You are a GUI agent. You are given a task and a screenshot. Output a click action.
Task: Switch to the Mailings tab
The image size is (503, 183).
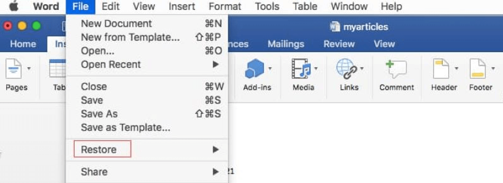(x=286, y=44)
